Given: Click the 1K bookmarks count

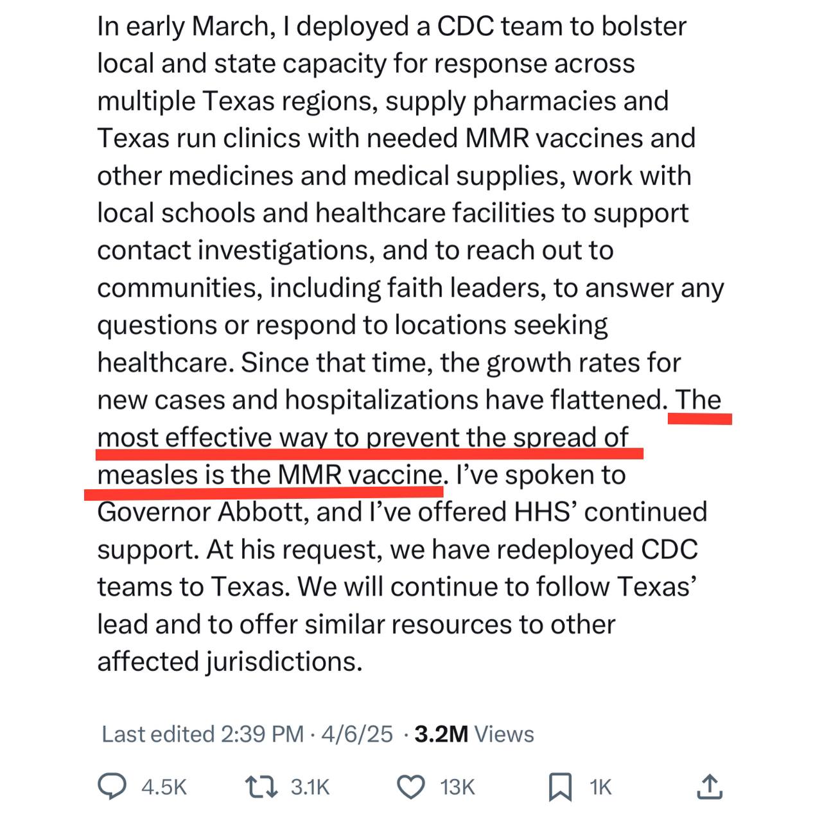Looking at the screenshot, I should pyautogui.click(x=600, y=787).
